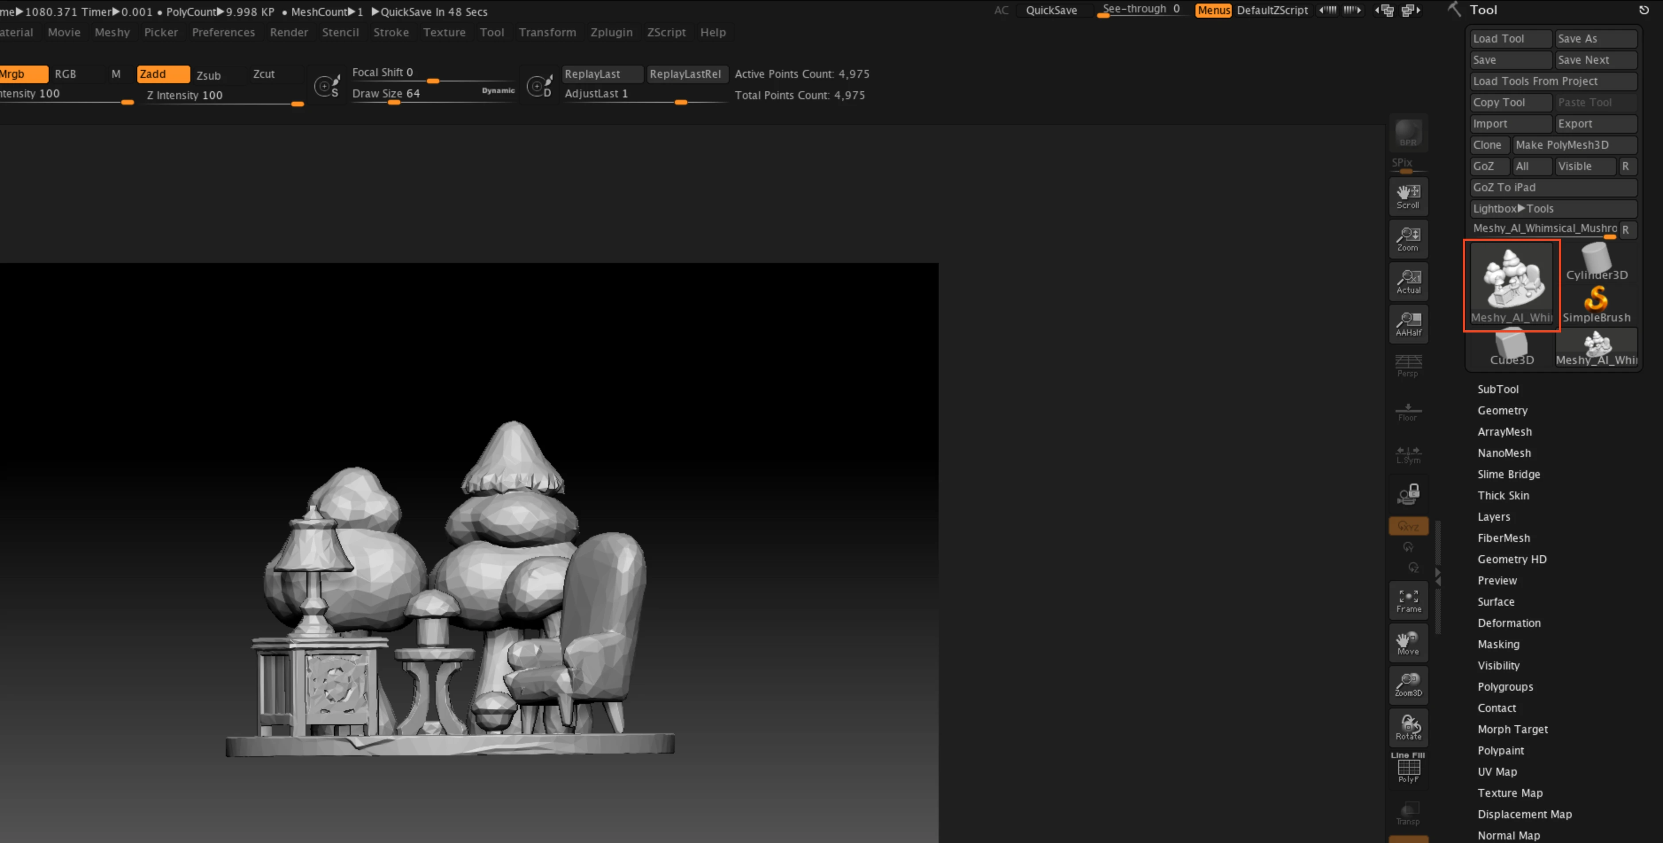
Task: Toggle the Menus button
Action: (x=1213, y=10)
